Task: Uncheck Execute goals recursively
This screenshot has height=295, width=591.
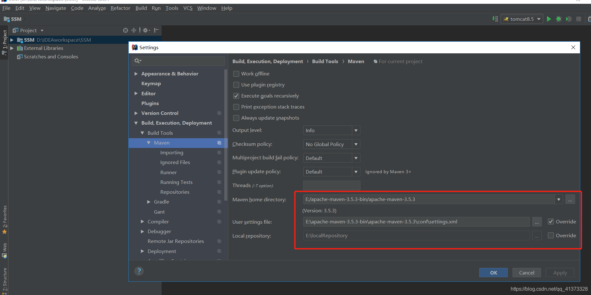Action: coord(236,96)
